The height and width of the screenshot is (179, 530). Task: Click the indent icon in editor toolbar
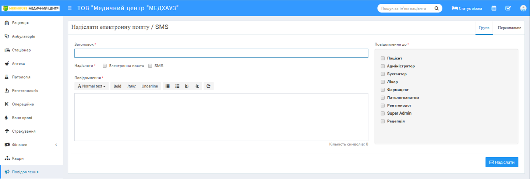point(197,86)
